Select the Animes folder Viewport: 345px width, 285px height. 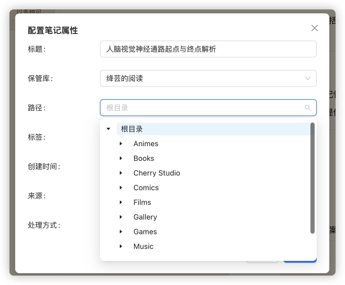pyautogui.click(x=146, y=144)
